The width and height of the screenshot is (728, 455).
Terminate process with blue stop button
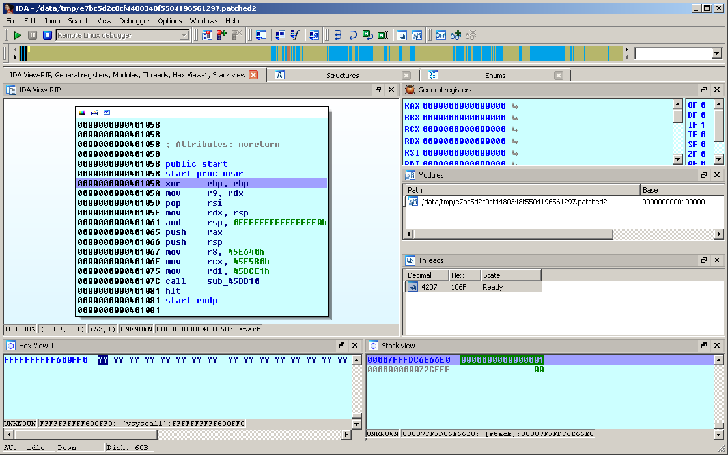[x=47, y=35]
